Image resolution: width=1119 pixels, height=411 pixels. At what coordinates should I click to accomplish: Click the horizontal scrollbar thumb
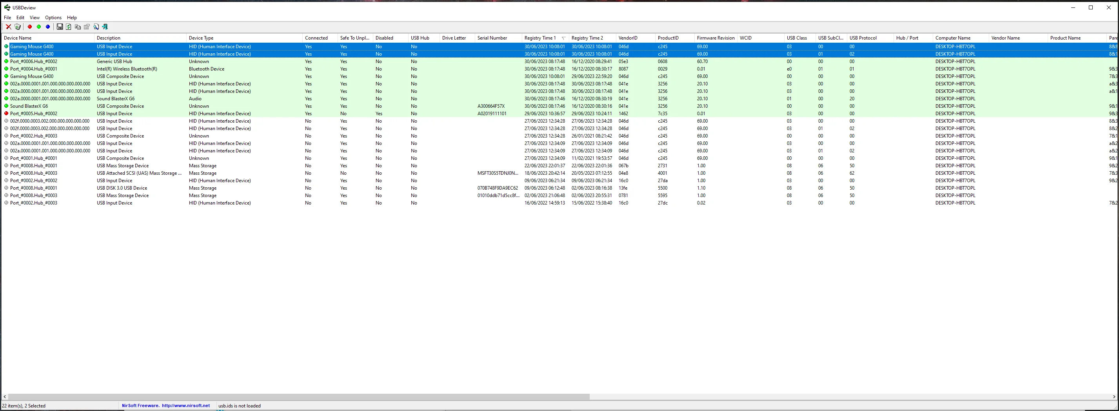pyautogui.click(x=299, y=397)
